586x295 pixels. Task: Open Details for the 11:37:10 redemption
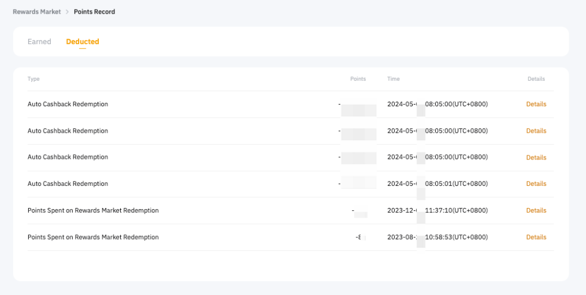point(536,211)
